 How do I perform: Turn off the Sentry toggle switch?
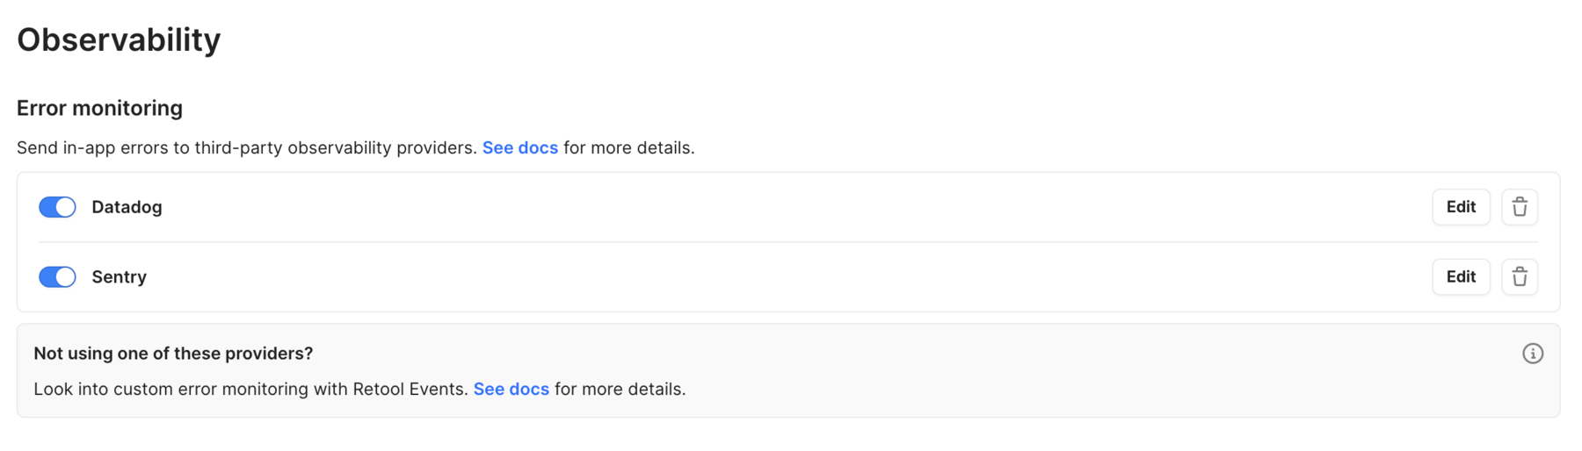(x=57, y=277)
